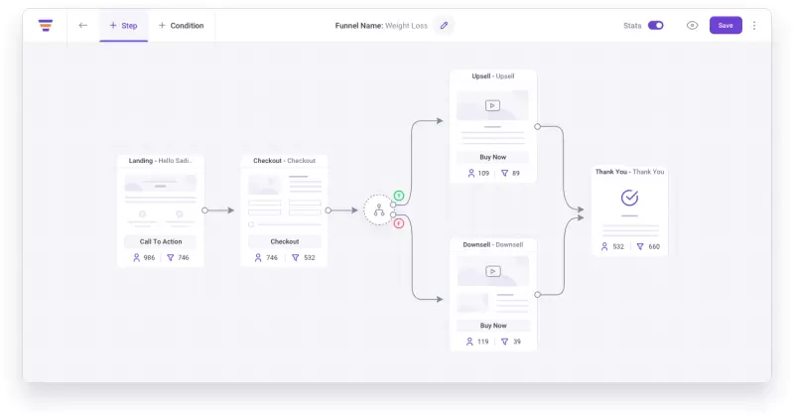Click Buy Now on the Downsell card
Viewport: 794px width, 419px height.
493,326
